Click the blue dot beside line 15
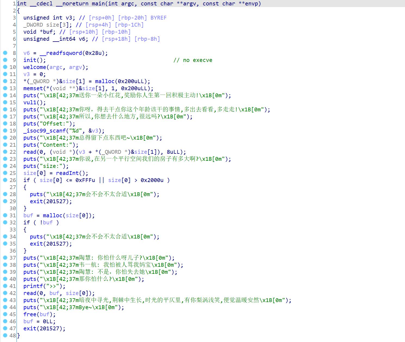The image size is (405, 342). point(5,102)
